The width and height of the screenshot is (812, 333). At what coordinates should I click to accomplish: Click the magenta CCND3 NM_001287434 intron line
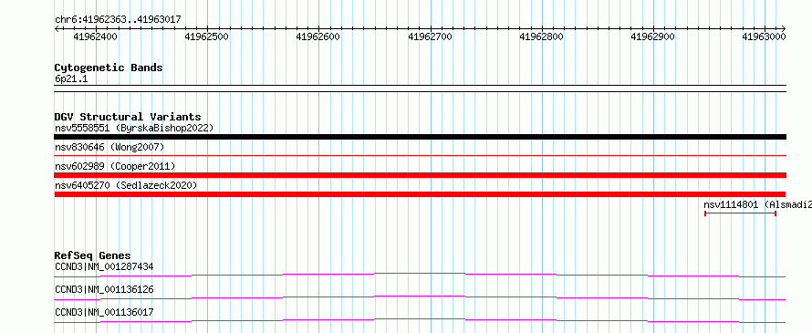(x=420, y=275)
